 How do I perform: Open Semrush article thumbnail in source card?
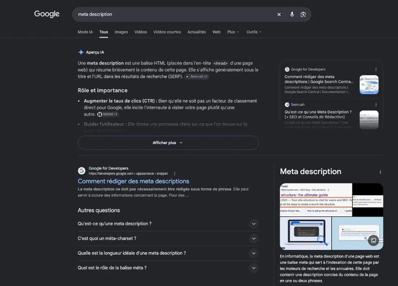pyautogui.click(x=369, y=120)
